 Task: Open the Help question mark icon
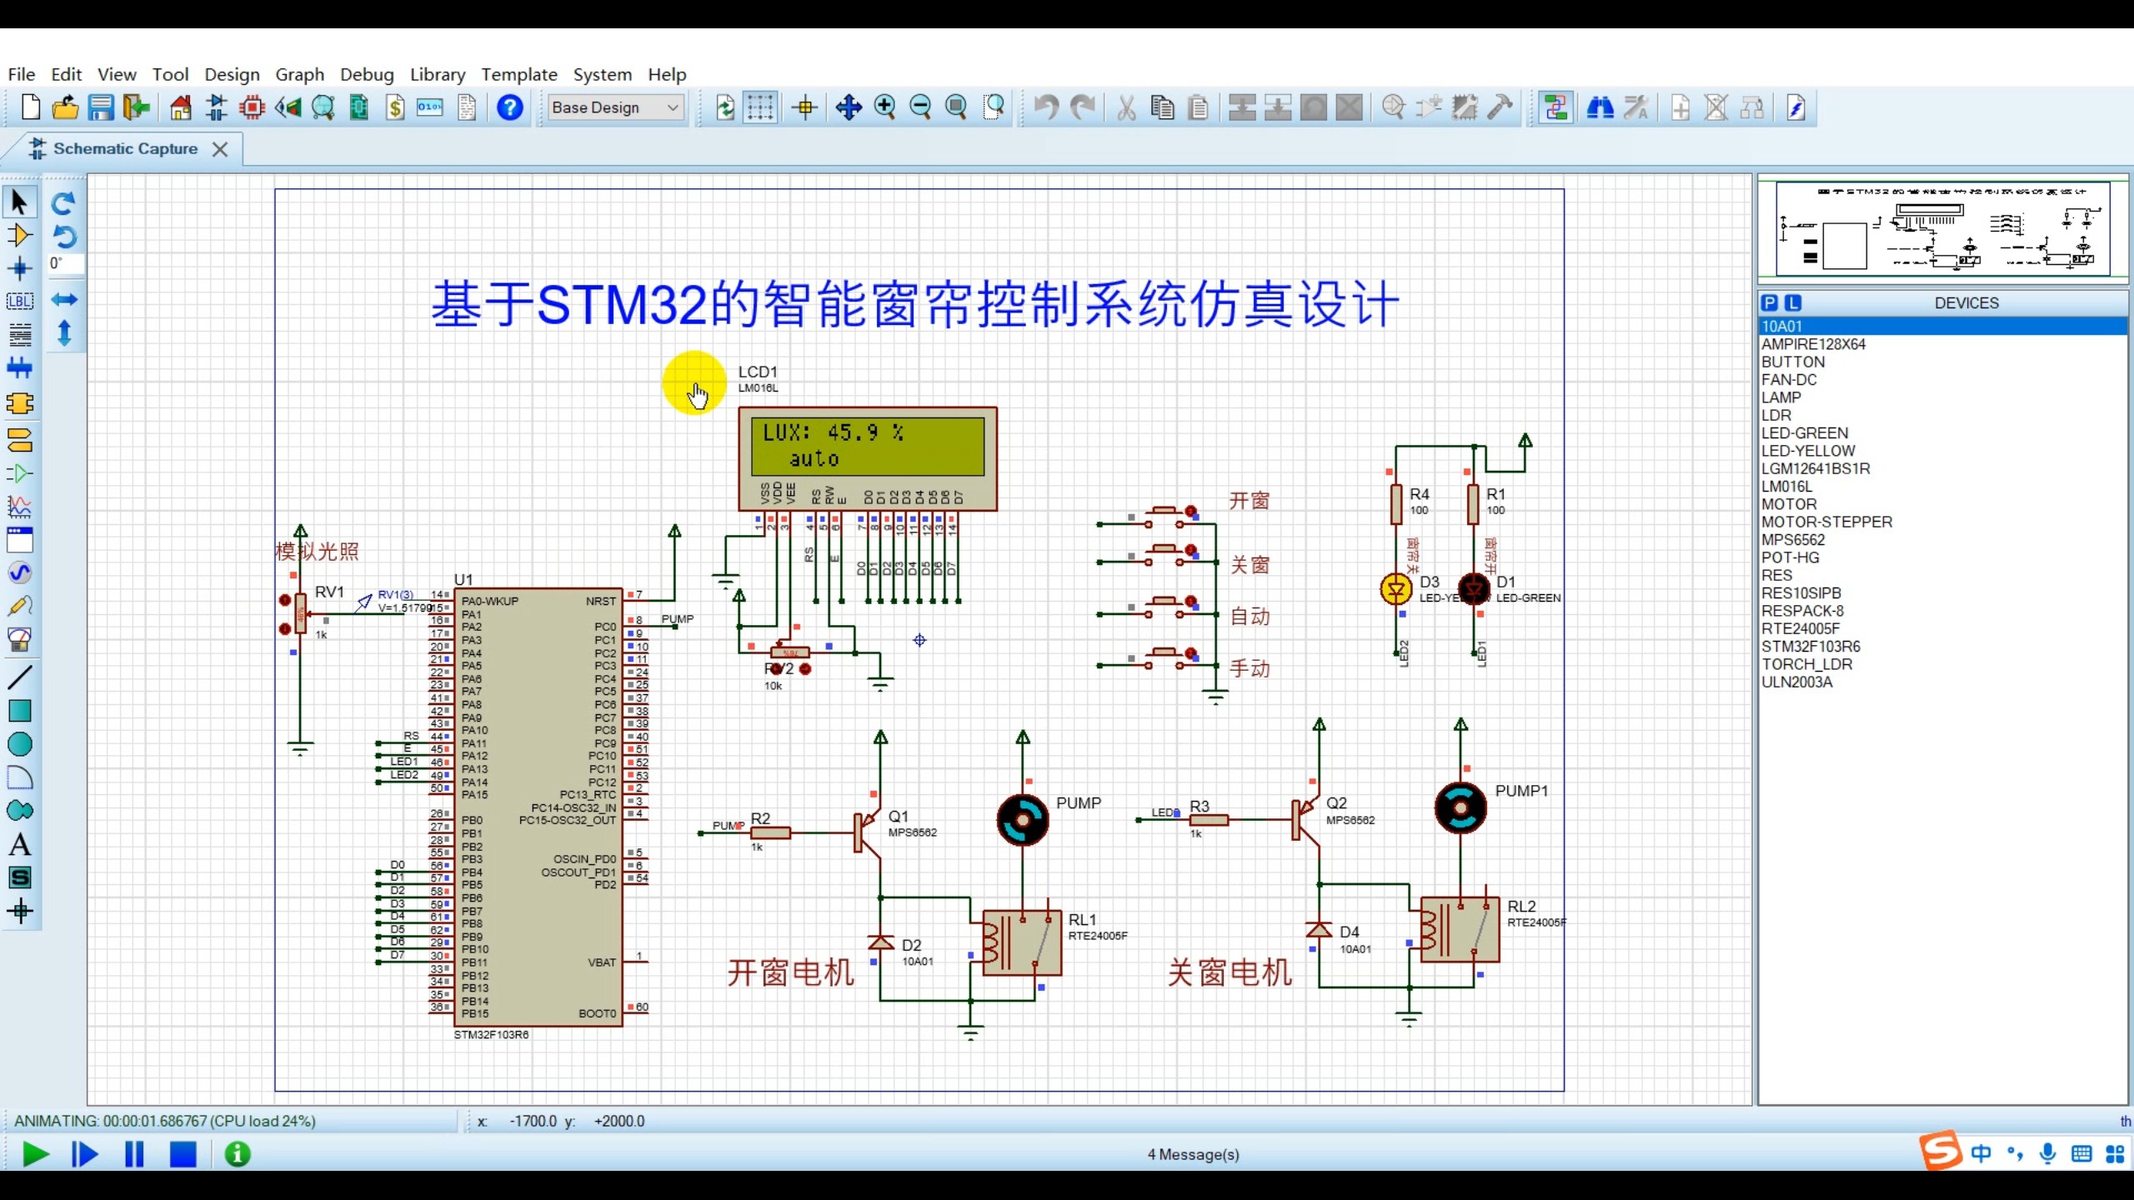tap(509, 107)
